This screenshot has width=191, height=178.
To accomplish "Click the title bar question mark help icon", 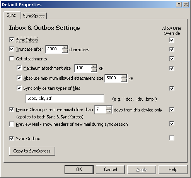I will point(179,5).
